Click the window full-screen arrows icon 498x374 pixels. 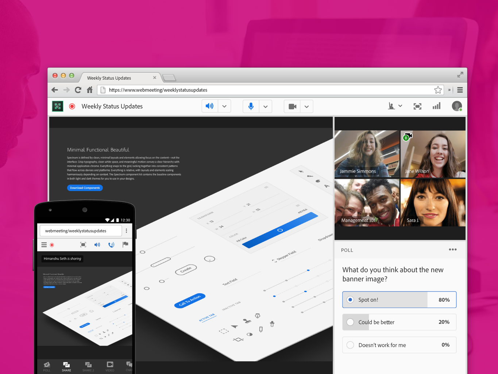460,75
